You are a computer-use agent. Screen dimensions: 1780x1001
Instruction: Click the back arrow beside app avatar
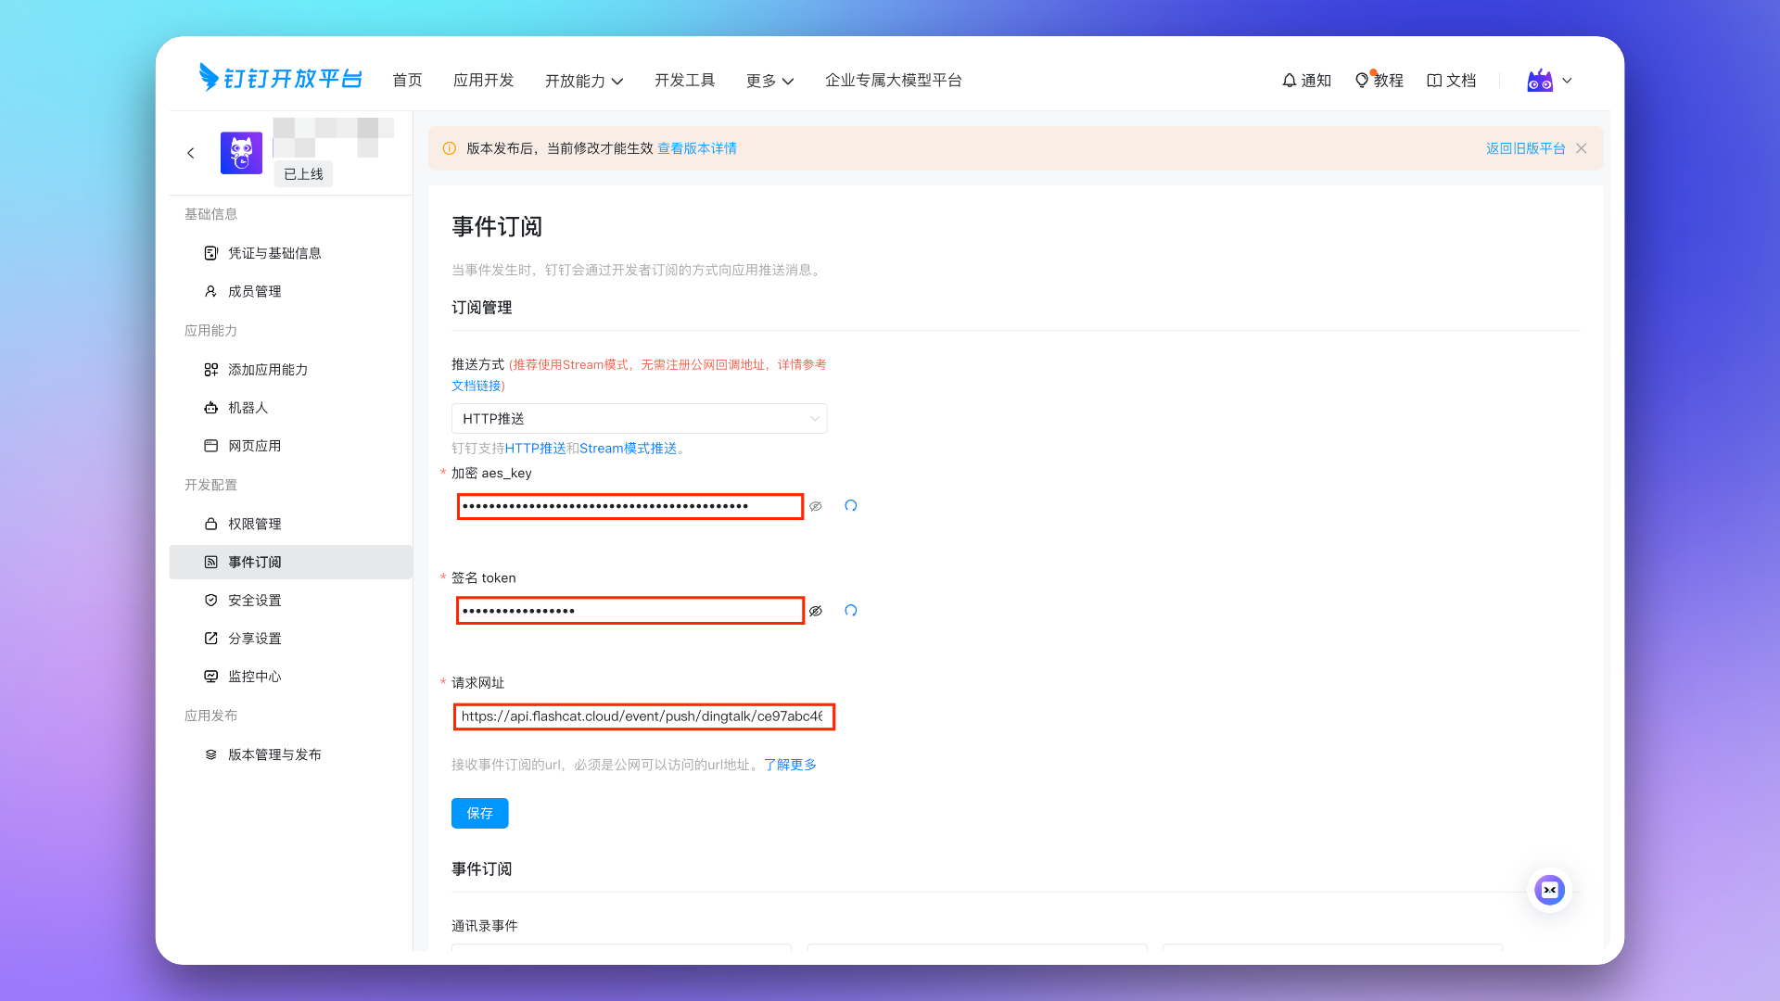coord(191,153)
